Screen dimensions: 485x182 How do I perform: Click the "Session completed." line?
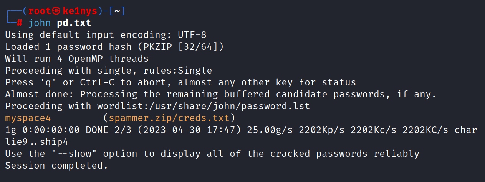[56, 166]
